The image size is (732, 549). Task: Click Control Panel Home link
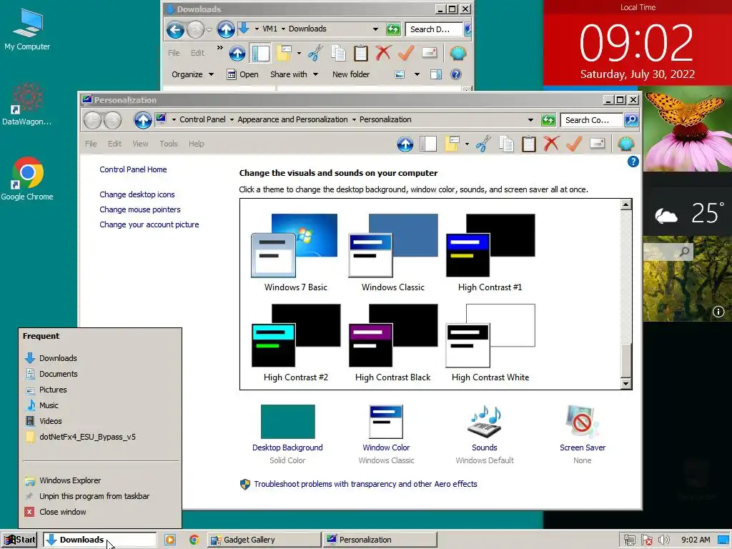133,169
